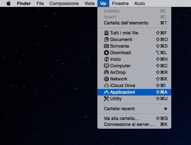The image size is (191, 145).
Task: Click the ⇧⌘H shortcut next to Inizio
Action: coord(162,59)
